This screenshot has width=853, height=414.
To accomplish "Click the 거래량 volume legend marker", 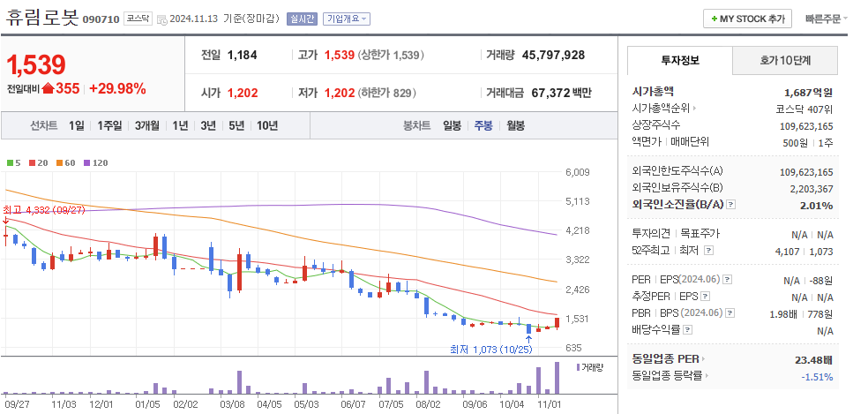I will pyautogui.click(x=578, y=367).
